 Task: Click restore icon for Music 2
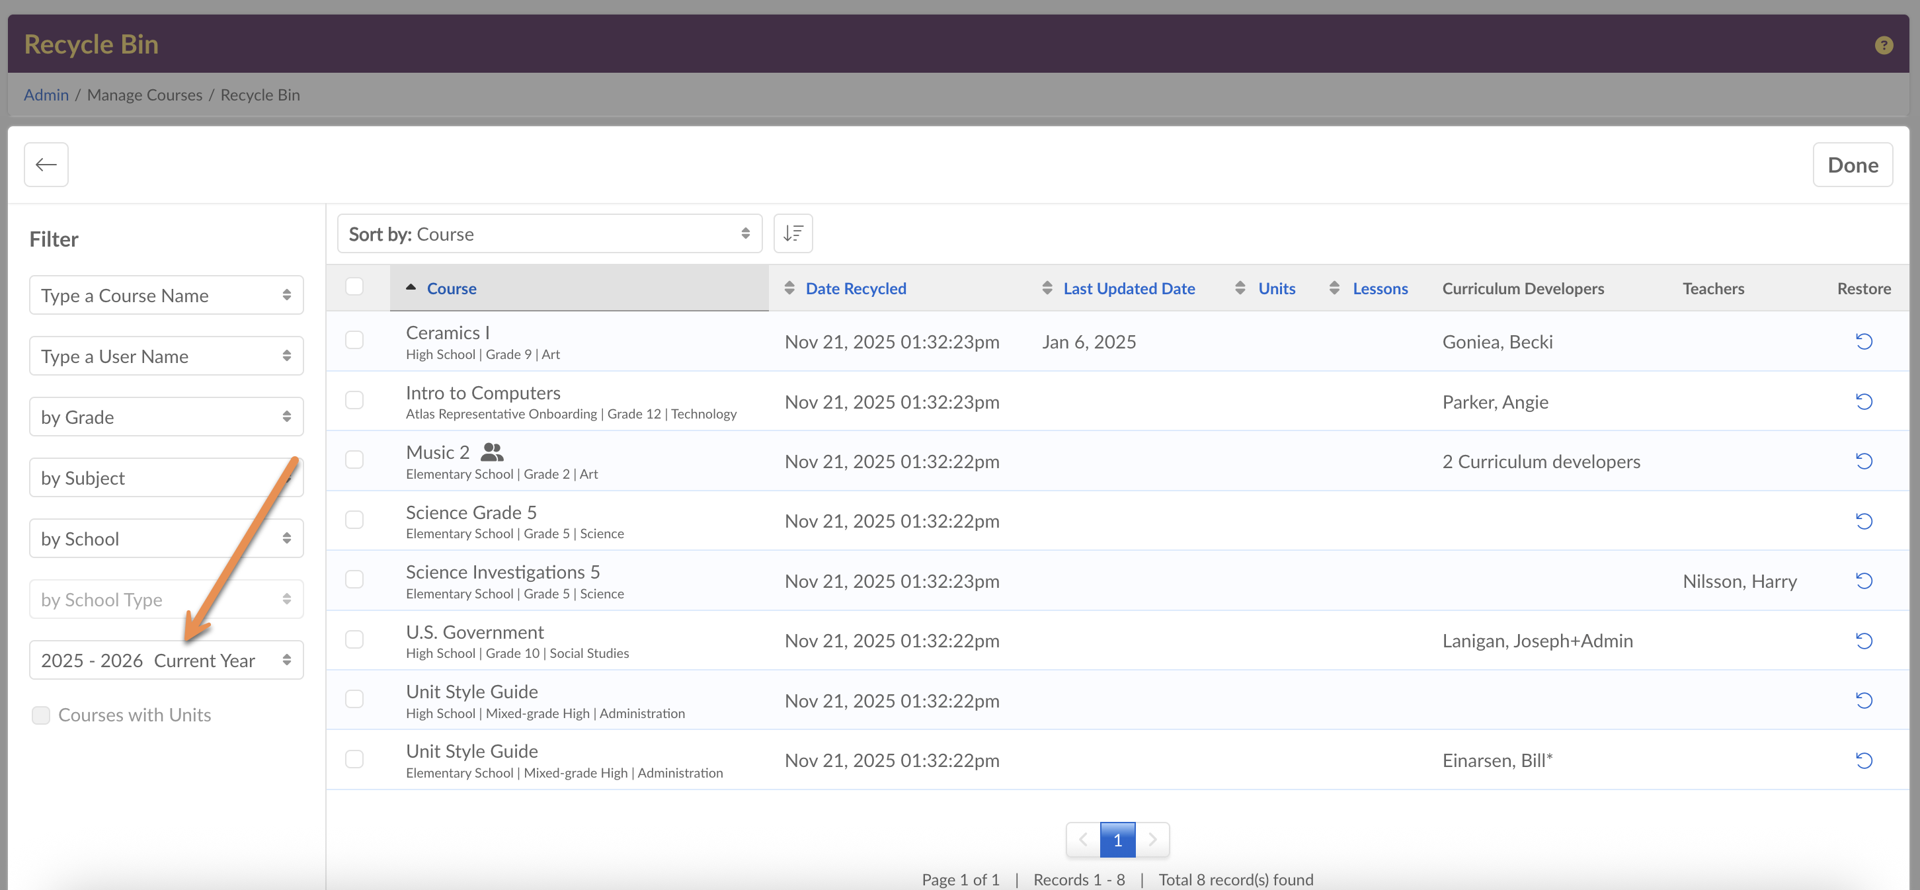coord(1863,462)
